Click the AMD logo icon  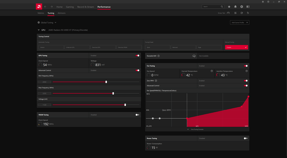click(39, 6)
